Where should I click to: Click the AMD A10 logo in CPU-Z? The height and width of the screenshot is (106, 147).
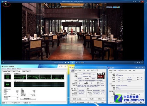click(x=101, y=76)
